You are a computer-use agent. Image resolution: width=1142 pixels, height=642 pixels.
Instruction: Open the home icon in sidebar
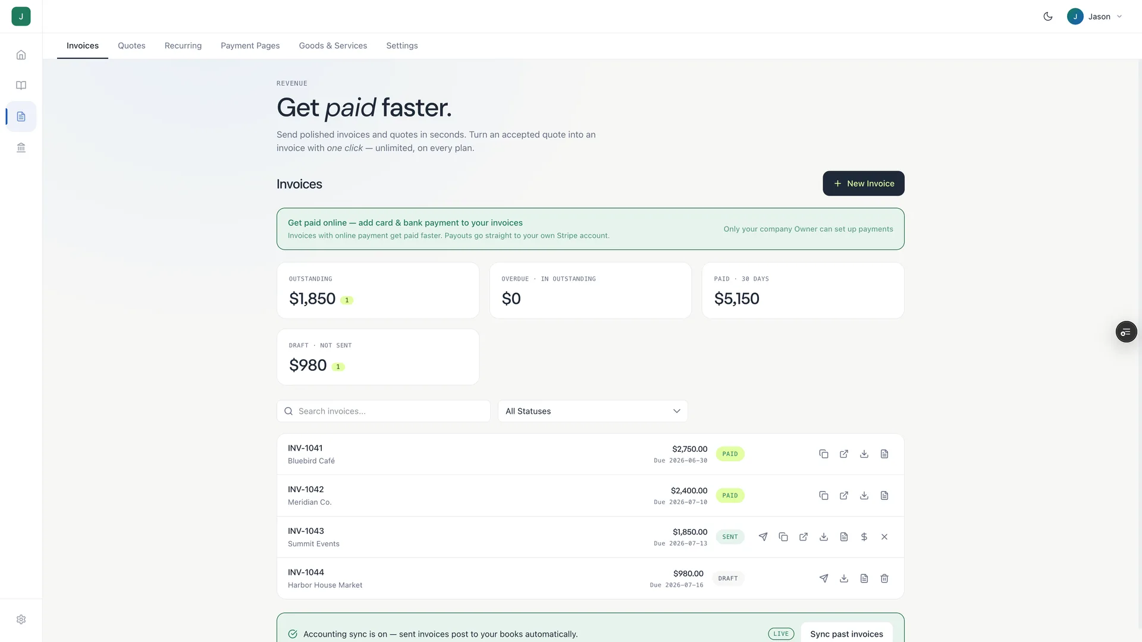pos(21,55)
